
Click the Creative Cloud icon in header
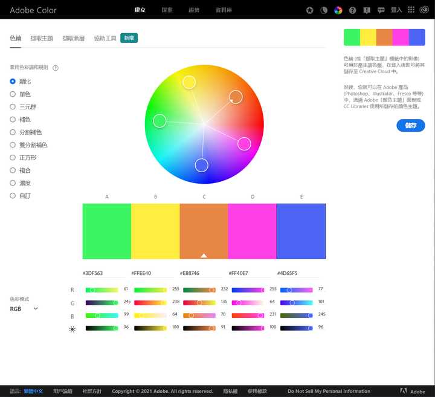[424, 10]
